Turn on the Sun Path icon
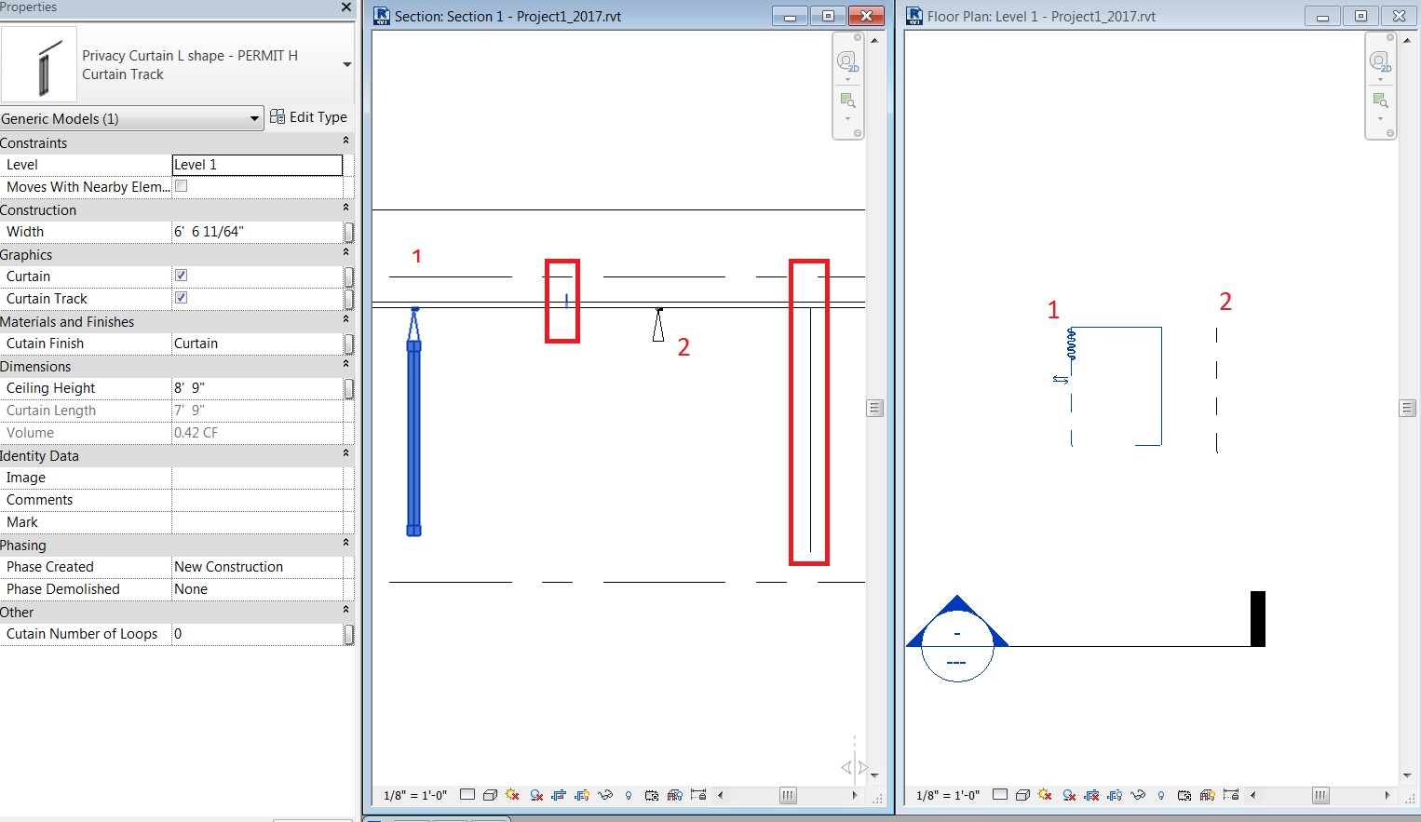The width and height of the screenshot is (1421, 822). pos(513,796)
